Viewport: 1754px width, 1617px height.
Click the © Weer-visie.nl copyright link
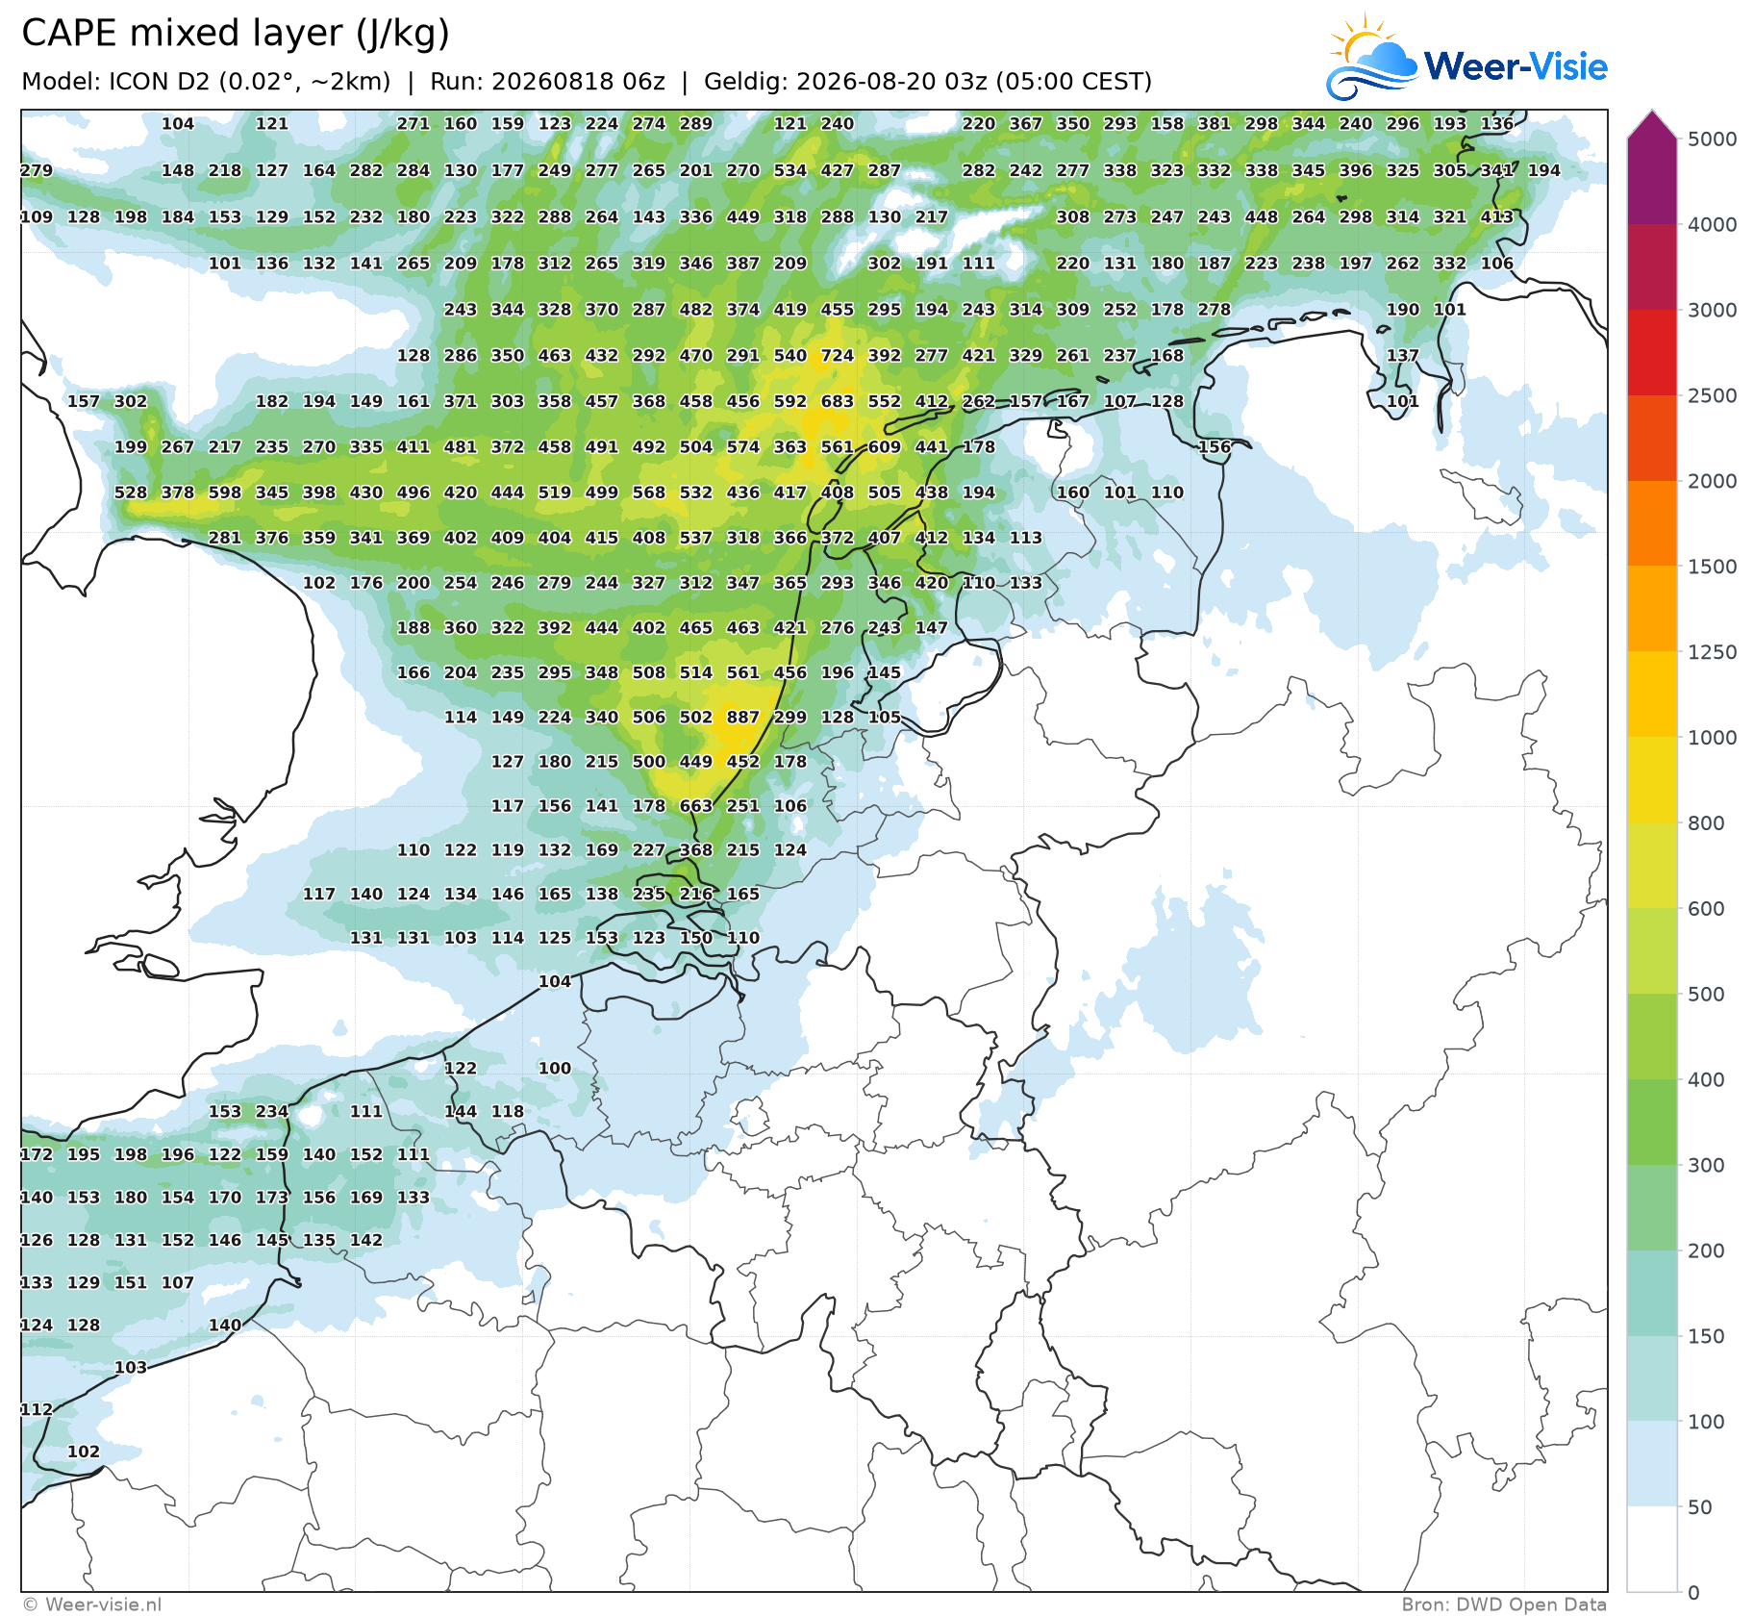coord(91,1604)
